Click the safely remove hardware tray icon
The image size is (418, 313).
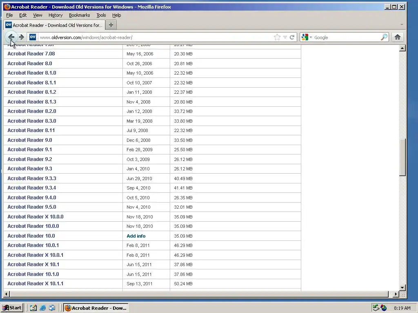pos(376,308)
